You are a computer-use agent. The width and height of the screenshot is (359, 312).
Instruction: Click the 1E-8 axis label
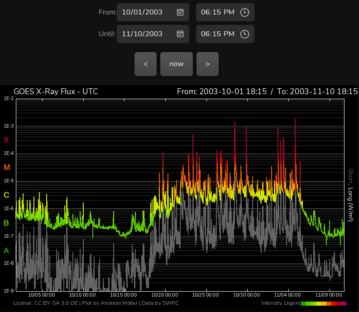point(9,263)
